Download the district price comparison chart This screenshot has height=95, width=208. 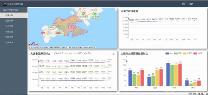114,54
